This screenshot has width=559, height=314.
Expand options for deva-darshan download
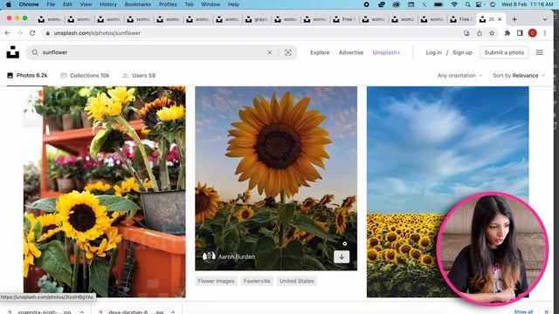click(x=173, y=312)
